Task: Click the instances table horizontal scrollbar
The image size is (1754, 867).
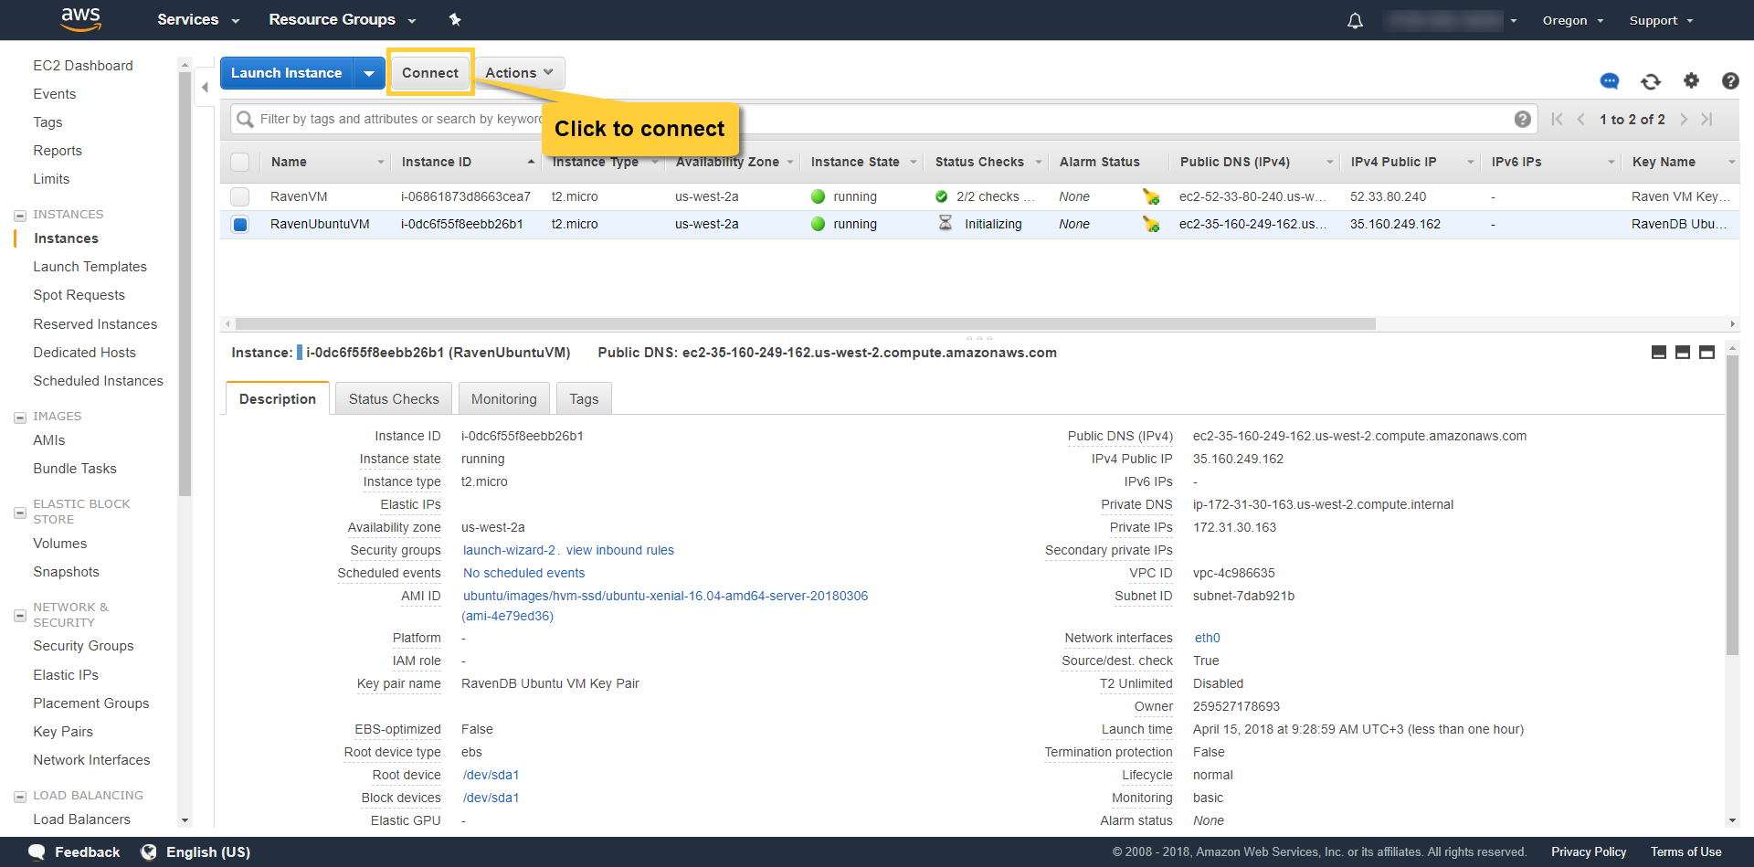Action: (805, 323)
